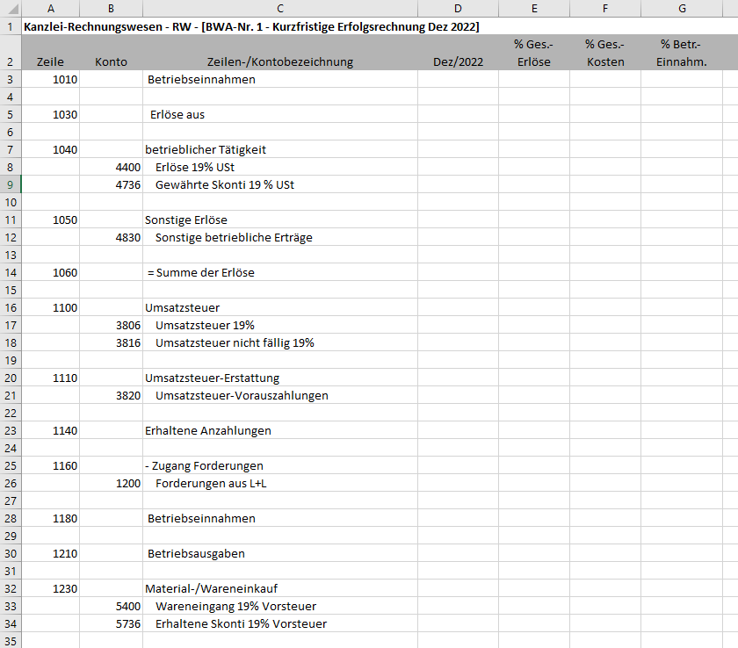
Task: Click the 'Erlöse aus' cell
Action: pos(280,115)
